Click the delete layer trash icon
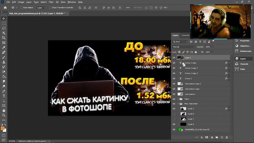 click(227, 137)
